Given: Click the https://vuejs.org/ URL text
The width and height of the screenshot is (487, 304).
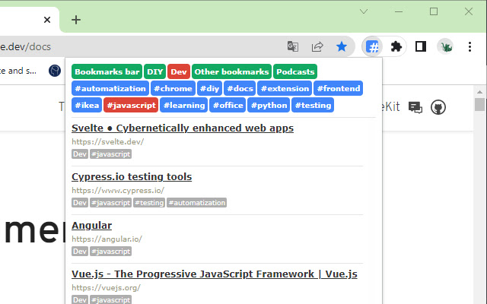Looking at the screenshot, I should pyautogui.click(x=107, y=287).
